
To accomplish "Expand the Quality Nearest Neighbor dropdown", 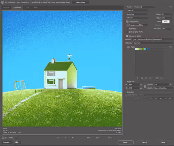I will point(163,88).
